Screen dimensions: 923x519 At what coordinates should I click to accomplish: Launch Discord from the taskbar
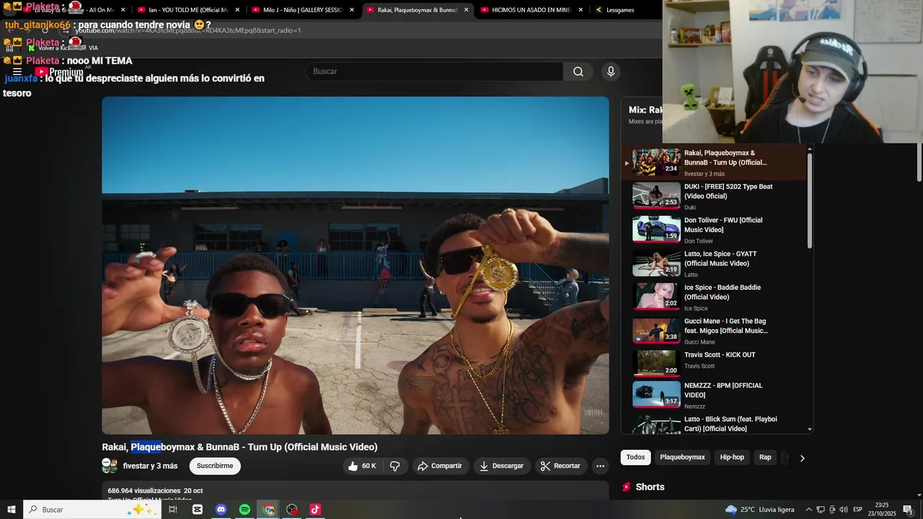pos(221,510)
